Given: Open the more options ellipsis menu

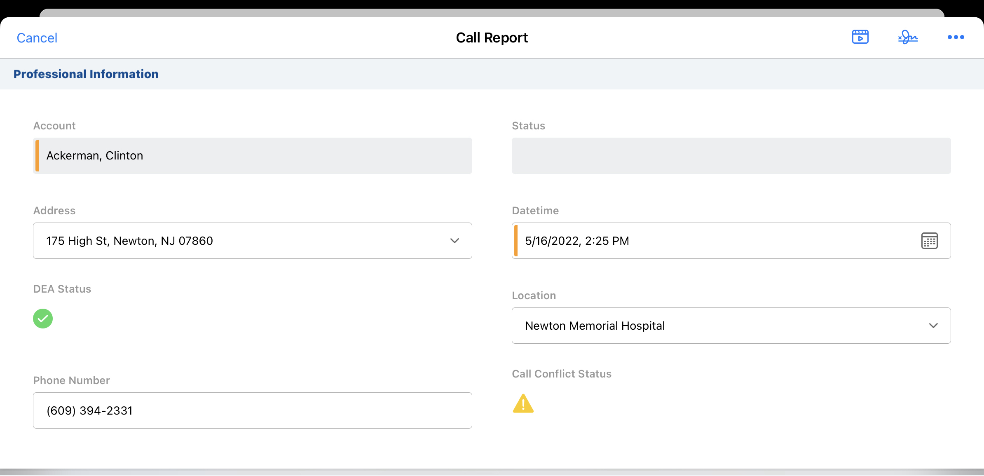Looking at the screenshot, I should [956, 37].
